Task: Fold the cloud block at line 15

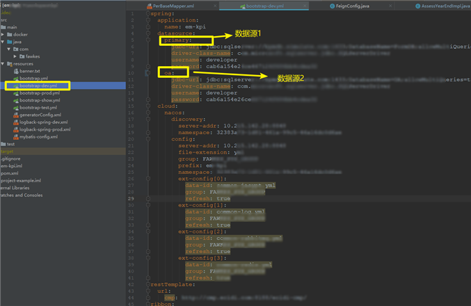Action: 147,106
